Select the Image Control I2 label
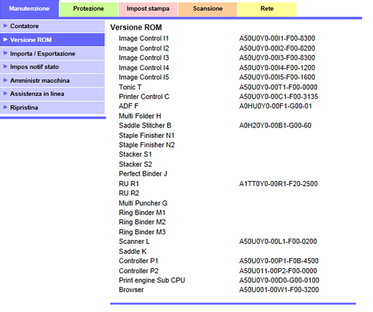373x312 pixels. [x=144, y=48]
